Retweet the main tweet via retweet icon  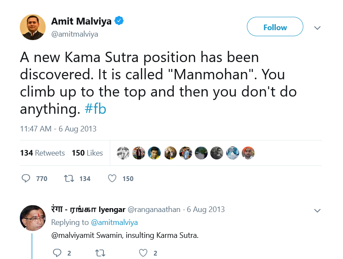69,178
